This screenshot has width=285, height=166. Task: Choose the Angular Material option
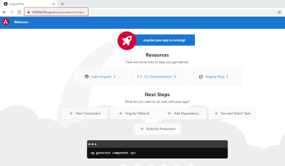point(134,113)
